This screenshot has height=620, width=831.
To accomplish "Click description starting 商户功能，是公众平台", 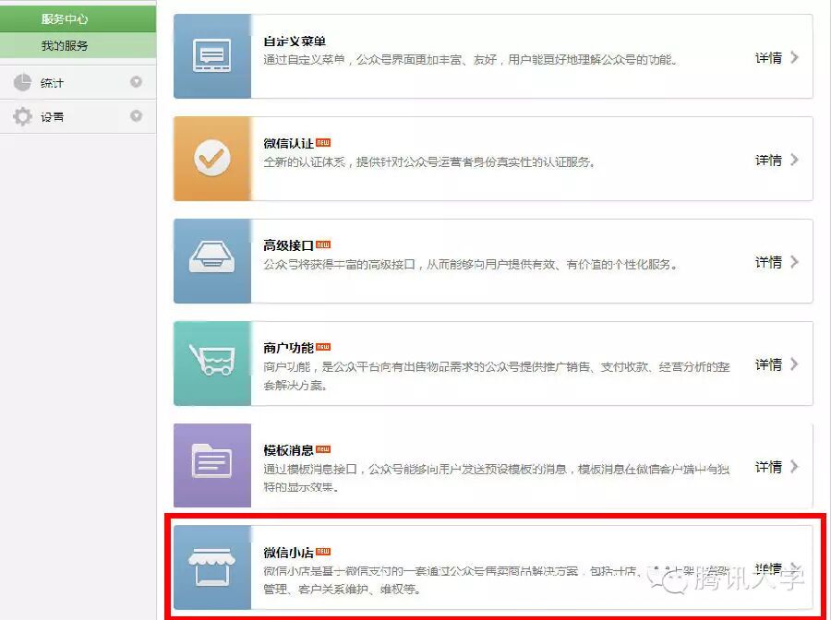I will [x=497, y=376].
